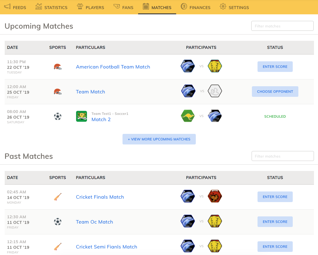
Task: Open the Team Match link
Action: pos(90,92)
